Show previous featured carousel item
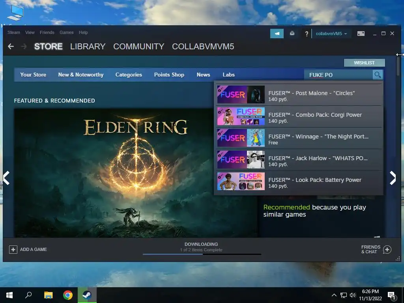This screenshot has height=303, width=404. (6, 178)
